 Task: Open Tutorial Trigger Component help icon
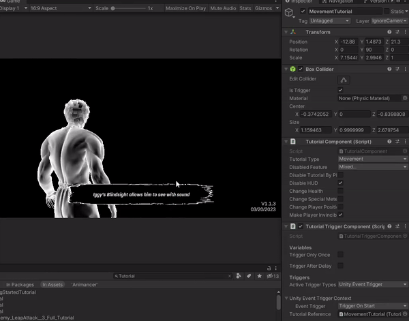tap(389, 226)
